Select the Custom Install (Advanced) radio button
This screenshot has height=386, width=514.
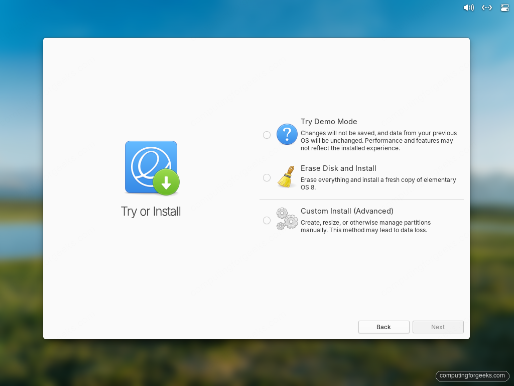[x=267, y=220]
